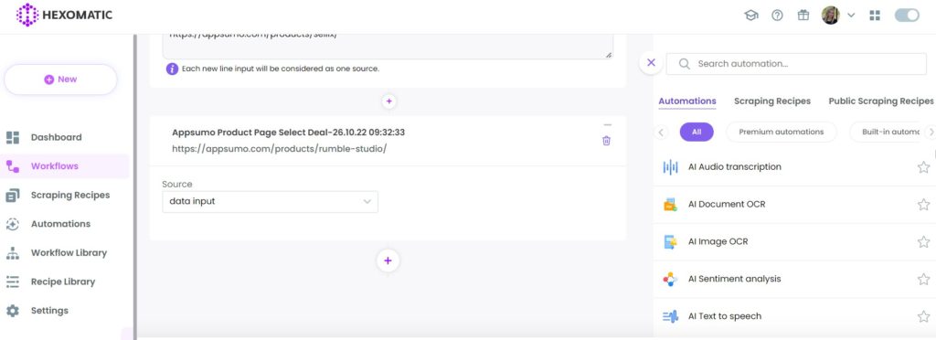Viewport: 936px width, 340px height.
Task: Open Workflow Library in the sidebar
Action: pos(69,253)
